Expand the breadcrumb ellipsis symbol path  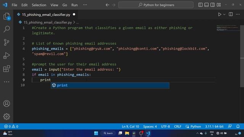77,22
